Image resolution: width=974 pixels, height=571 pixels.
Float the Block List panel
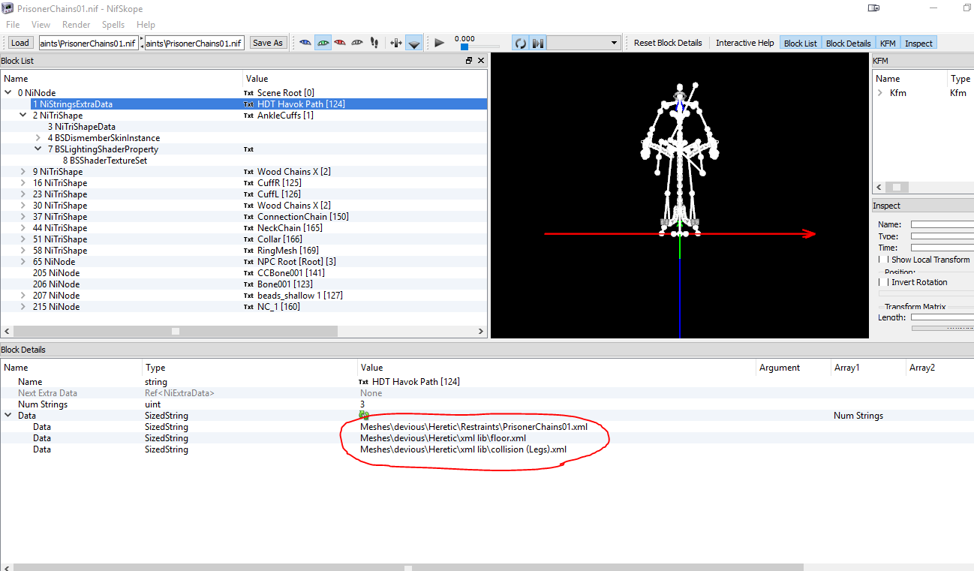469,61
